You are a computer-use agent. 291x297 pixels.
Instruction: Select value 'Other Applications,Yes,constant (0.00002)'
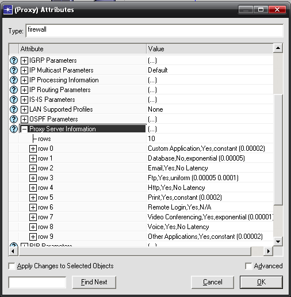tap(205, 237)
